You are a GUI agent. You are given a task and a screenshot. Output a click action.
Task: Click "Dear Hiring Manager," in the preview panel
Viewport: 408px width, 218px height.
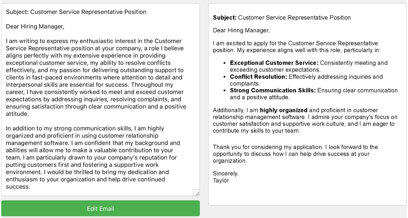(x=241, y=30)
